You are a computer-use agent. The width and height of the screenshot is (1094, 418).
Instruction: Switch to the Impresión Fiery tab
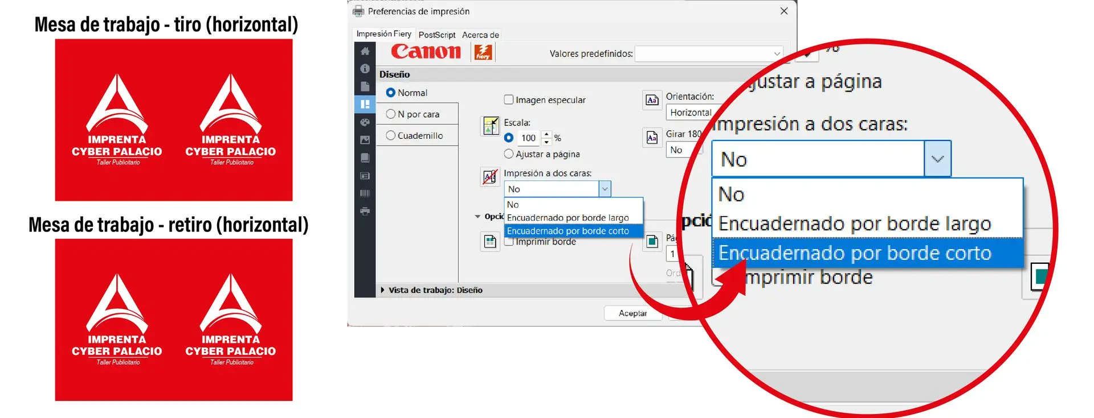click(x=383, y=34)
